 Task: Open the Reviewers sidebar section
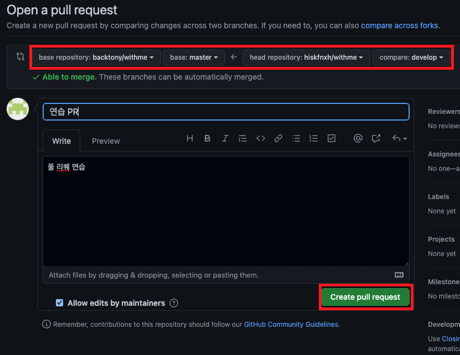443,111
